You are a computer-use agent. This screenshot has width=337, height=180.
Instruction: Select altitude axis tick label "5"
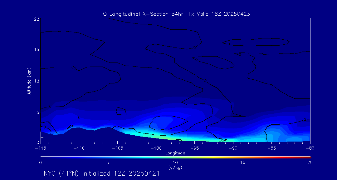point(38,112)
